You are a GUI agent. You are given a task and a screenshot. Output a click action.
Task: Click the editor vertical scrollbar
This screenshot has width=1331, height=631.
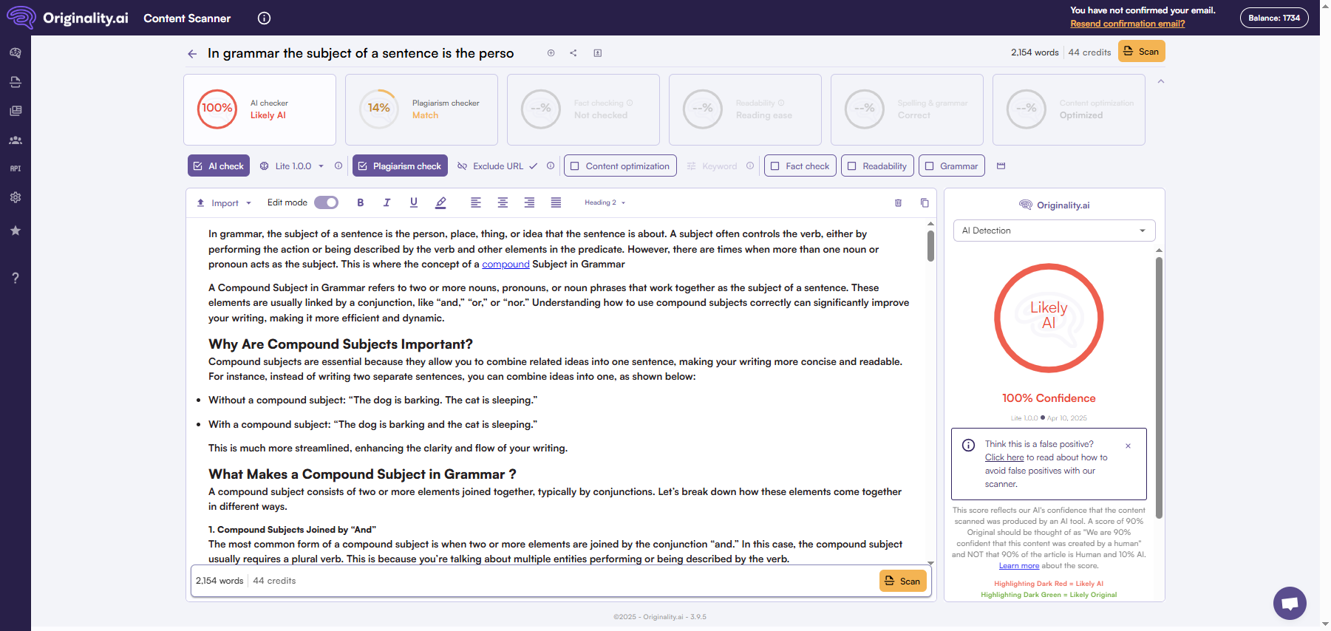pyautogui.click(x=930, y=245)
